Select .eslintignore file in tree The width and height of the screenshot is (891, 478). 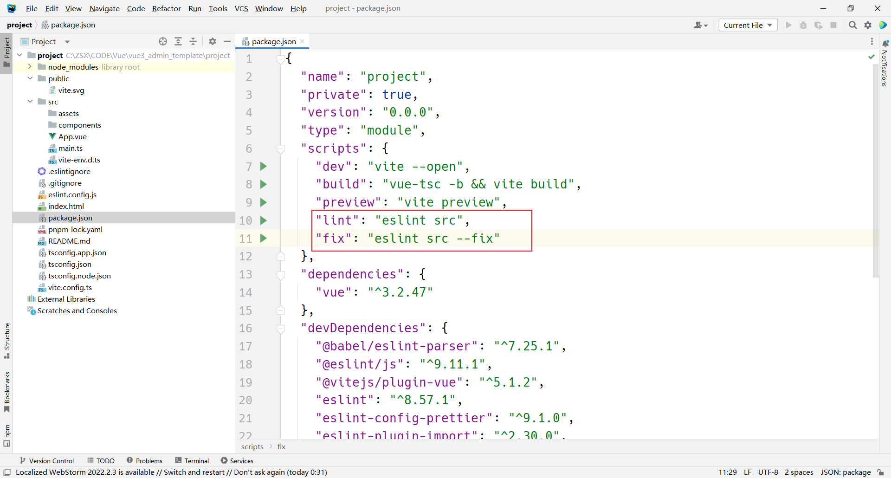click(x=69, y=171)
